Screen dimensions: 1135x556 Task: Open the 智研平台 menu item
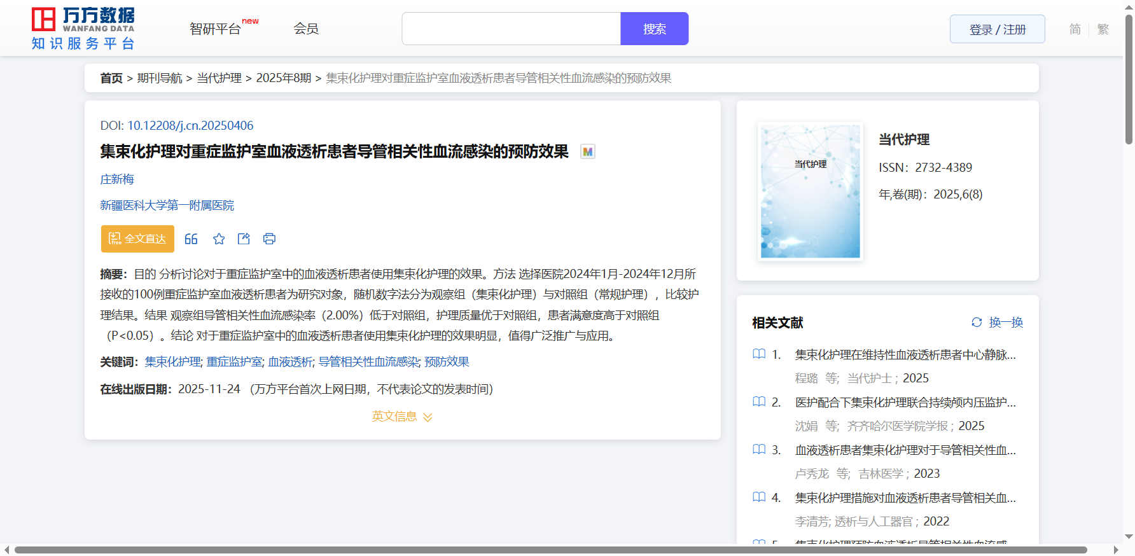coord(216,29)
